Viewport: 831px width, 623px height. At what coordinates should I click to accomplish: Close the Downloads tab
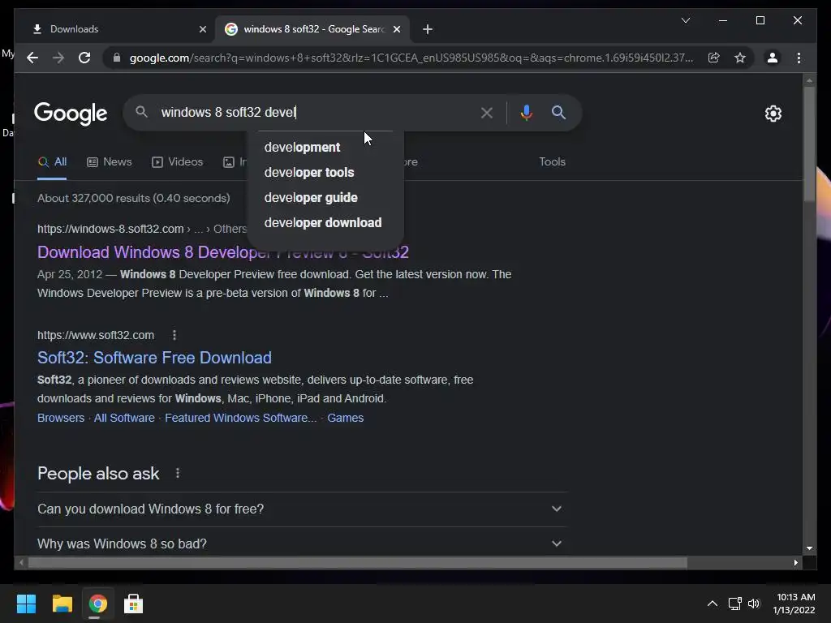click(202, 29)
